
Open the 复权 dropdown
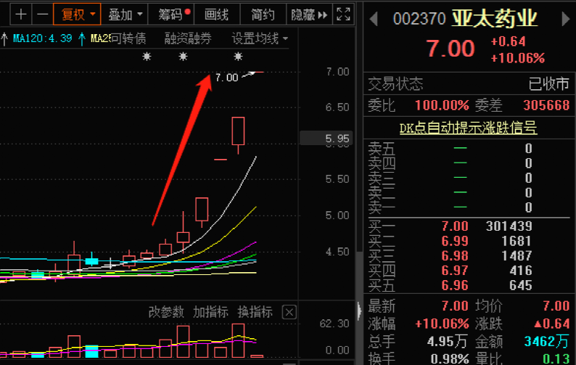[77, 15]
